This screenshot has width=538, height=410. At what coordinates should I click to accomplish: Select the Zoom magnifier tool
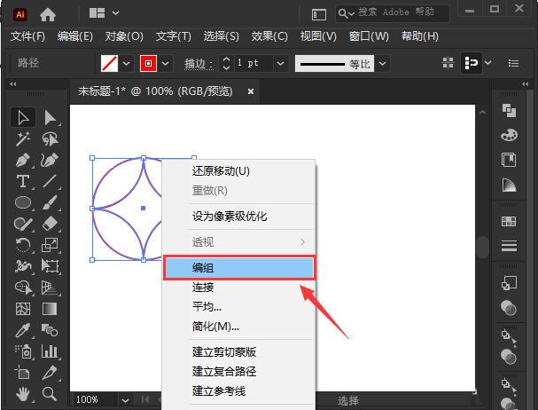[51, 393]
